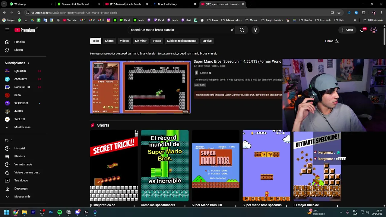Expand Mostrar más under subscriptions
The height and width of the screenshot is (217, 386).
[23, 127]
